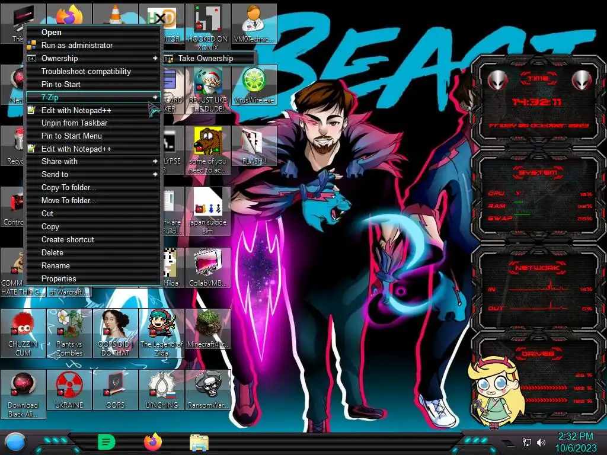
Task: Open the japan suicide sim icon
Action: pyautogui.click(x=208, y=212)
